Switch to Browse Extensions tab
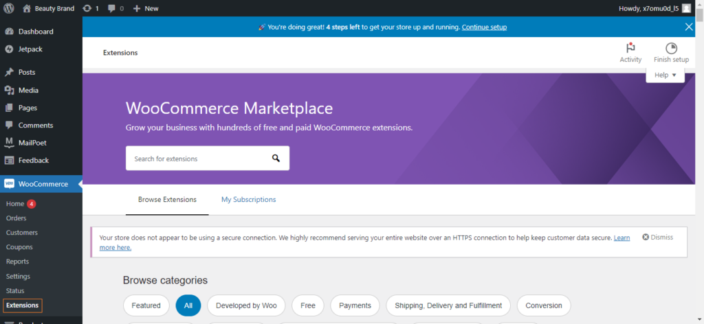This screenshot has width=704, height=324. point(167,200)
